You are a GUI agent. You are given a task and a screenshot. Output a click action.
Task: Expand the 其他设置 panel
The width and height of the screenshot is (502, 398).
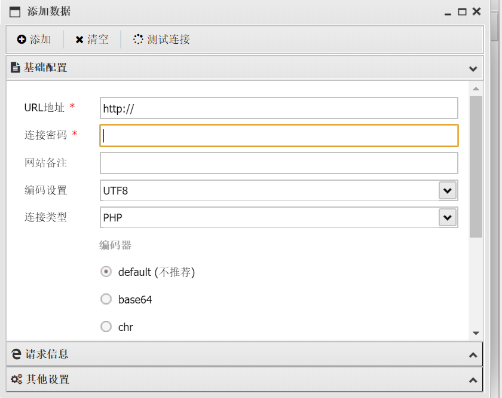click(x=473, y=380)
